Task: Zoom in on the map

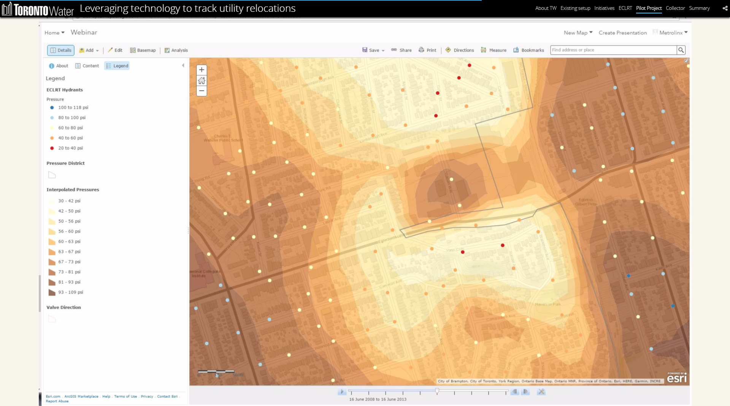Action: tap(202, 70)
